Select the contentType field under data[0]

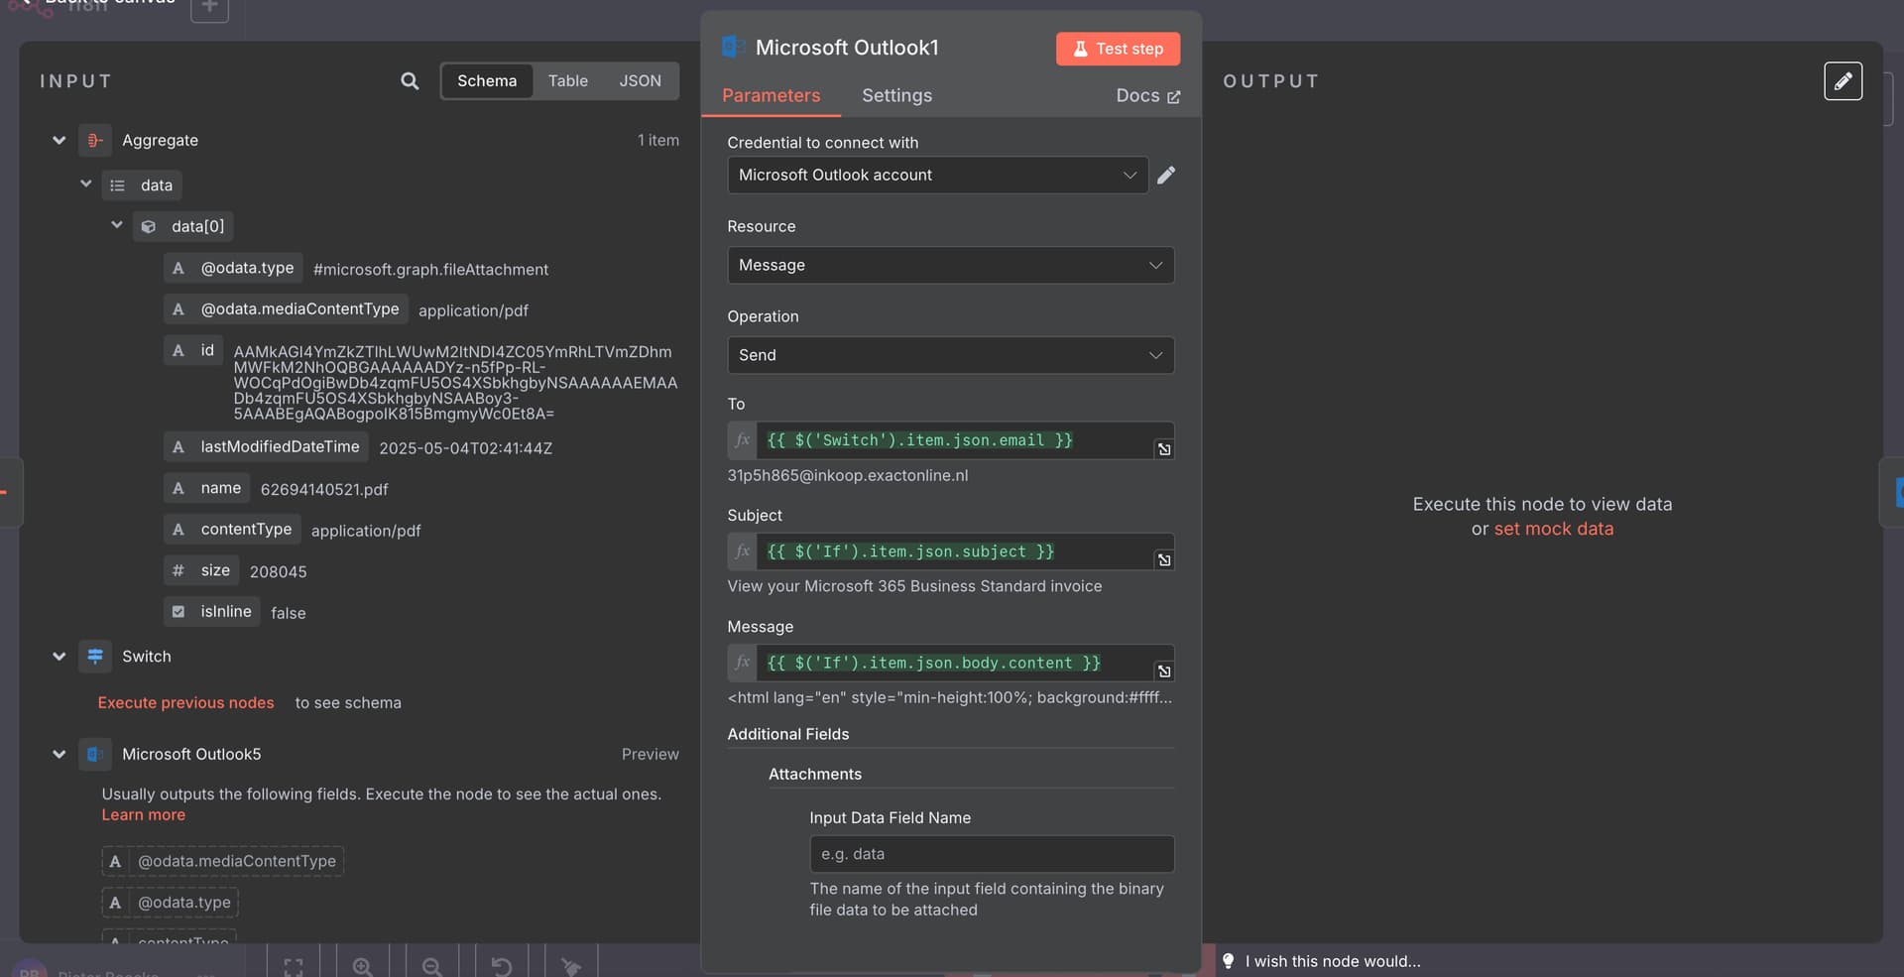pos(232,530)
